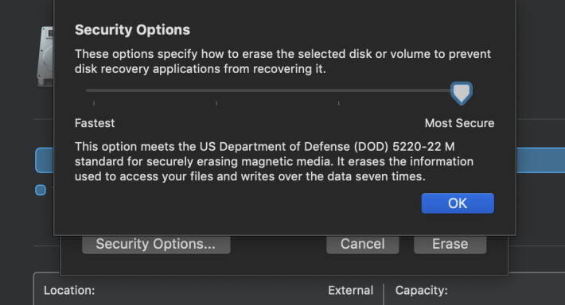This screenshot has height=305, width=565.
Task: Cancel the erase dialog
Action: [x=363, y=244]
